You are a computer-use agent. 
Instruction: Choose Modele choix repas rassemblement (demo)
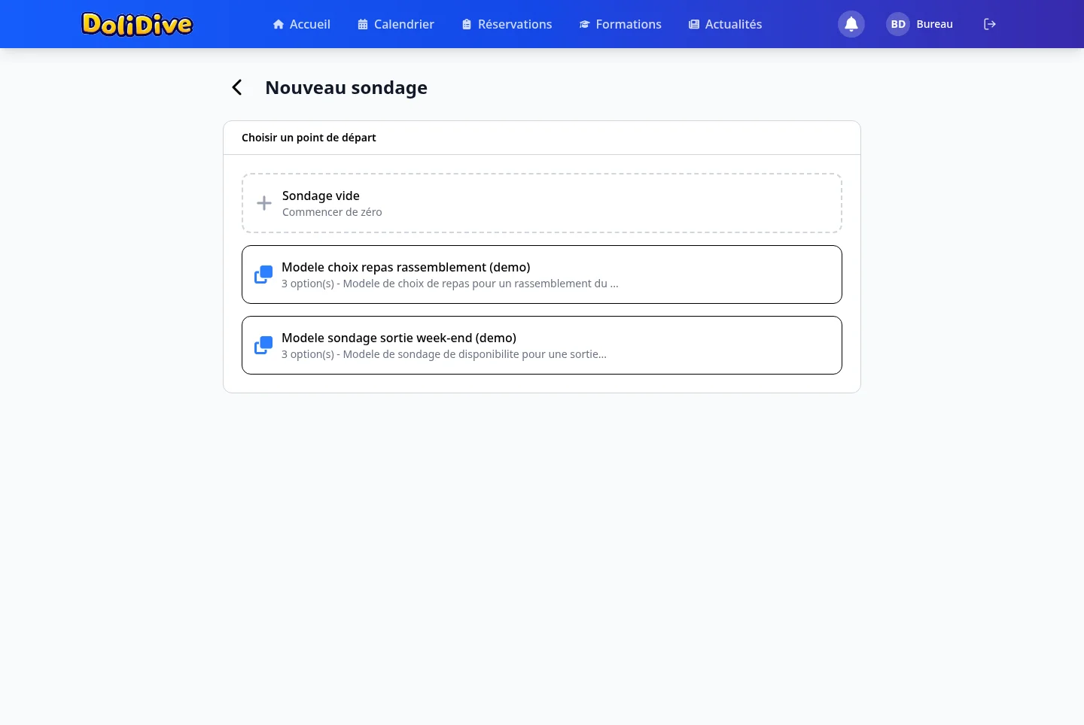pos(542,275)
